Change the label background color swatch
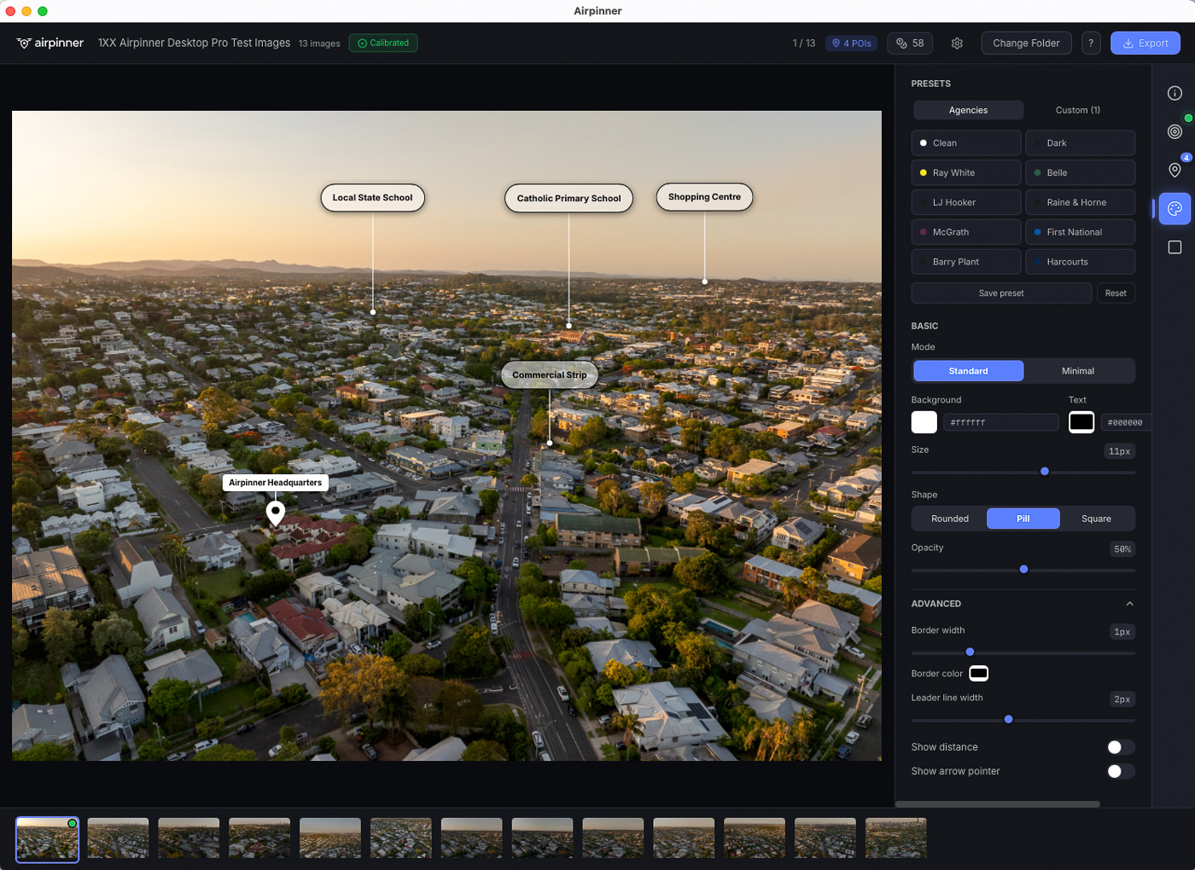Screen dimensions: 1195x870 924,421
